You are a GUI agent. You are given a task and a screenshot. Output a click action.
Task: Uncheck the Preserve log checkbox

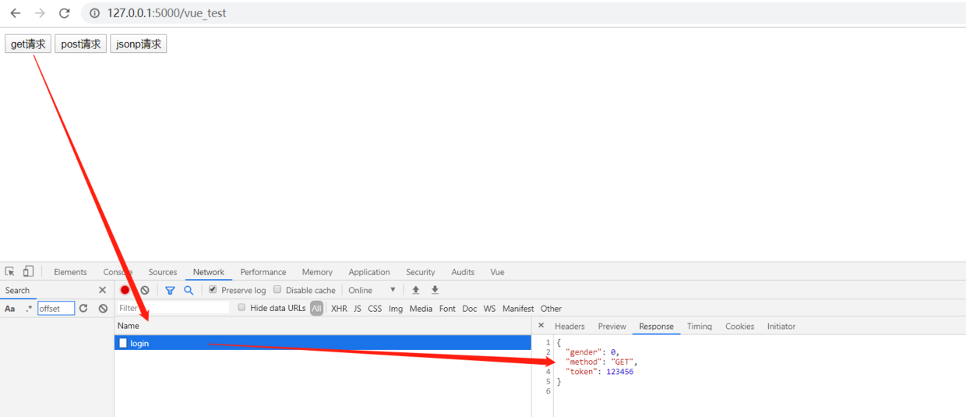click(213, 290)
